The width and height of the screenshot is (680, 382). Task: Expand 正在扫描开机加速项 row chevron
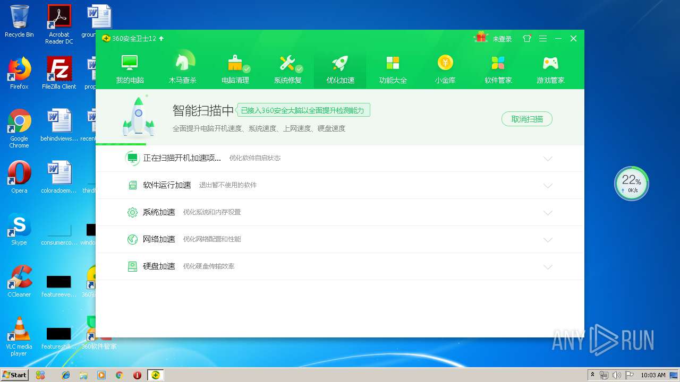coord(548,159)
